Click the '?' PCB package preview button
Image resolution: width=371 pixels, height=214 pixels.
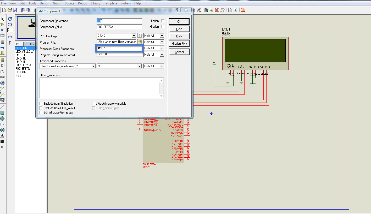point(140,36)
